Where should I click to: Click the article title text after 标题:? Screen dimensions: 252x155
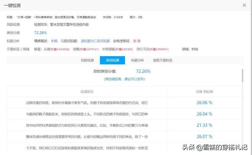[56, 17]
